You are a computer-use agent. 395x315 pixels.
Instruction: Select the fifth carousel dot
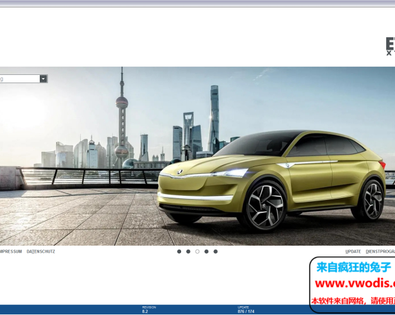215,251
